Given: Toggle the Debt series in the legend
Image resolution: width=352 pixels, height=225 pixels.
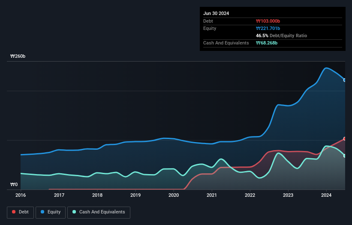Looking at the screenshot, I should [x=21, y=212].
